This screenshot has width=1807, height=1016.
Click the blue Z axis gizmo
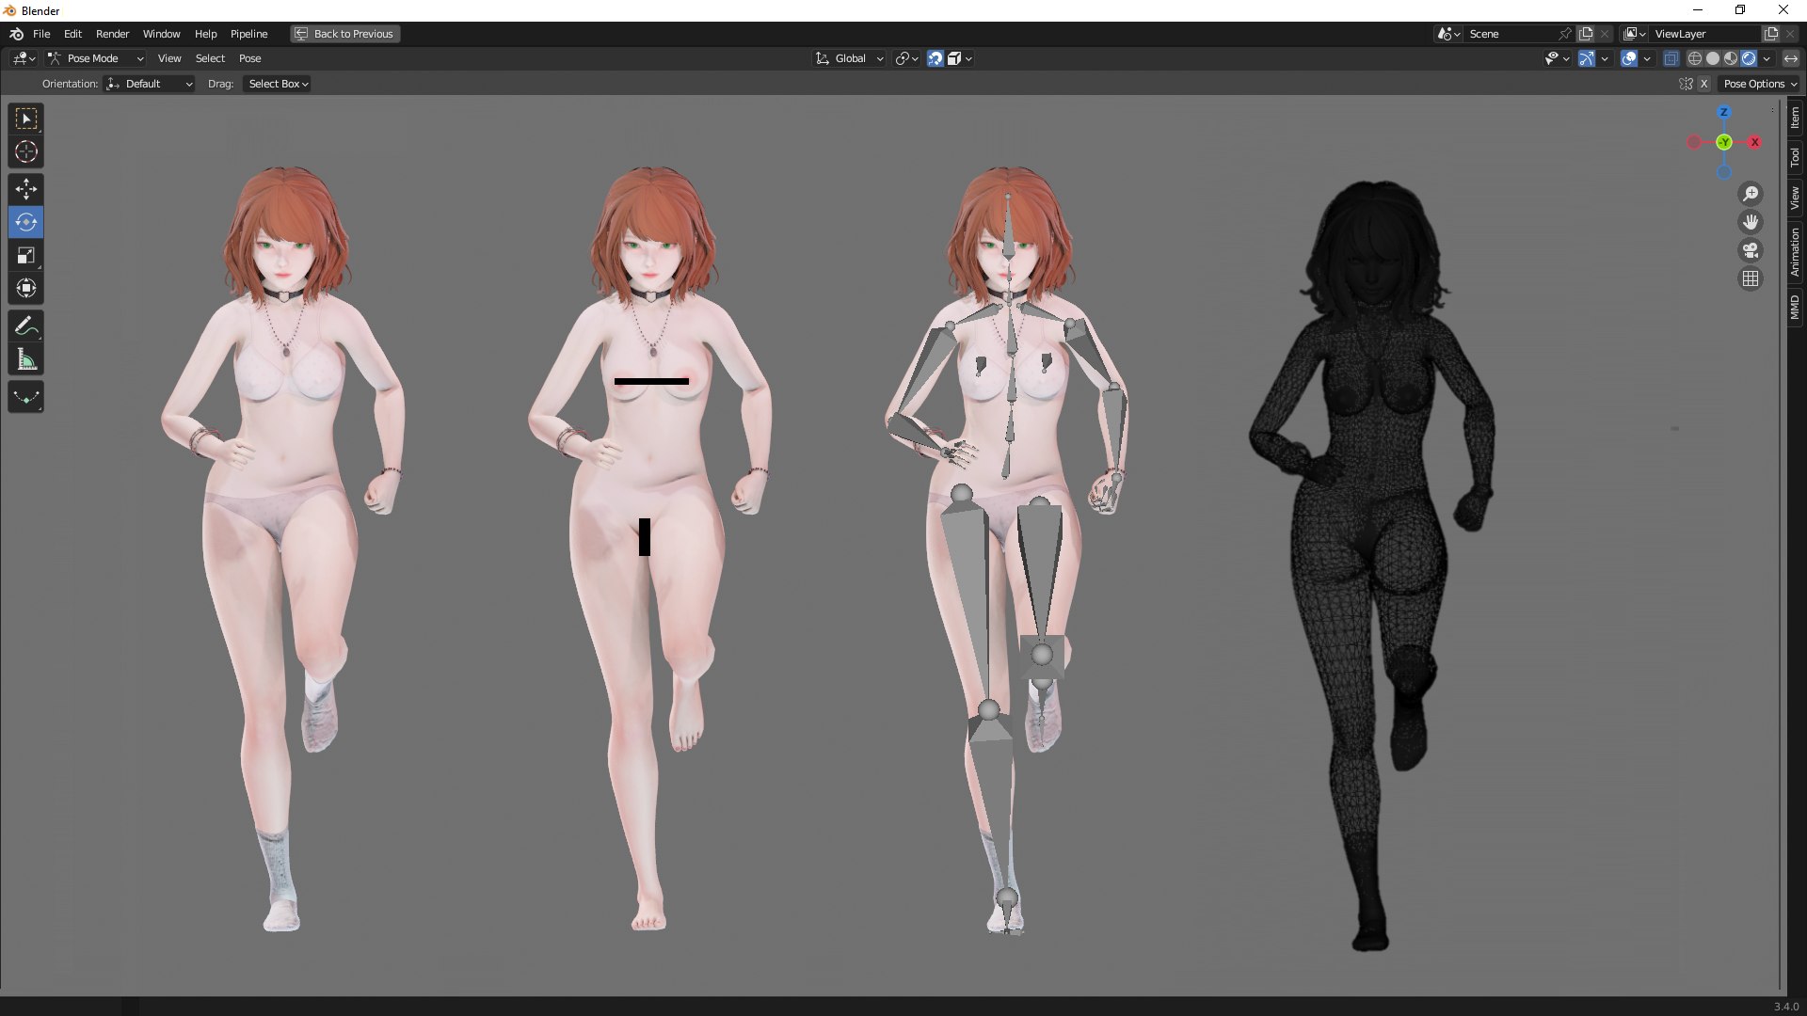pos(1724,112)
